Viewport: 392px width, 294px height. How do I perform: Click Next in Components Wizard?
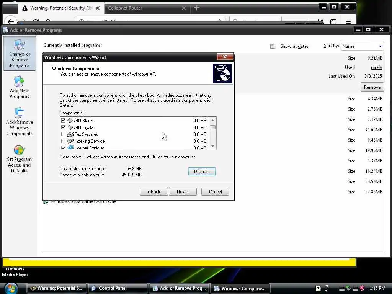point(183,192)
